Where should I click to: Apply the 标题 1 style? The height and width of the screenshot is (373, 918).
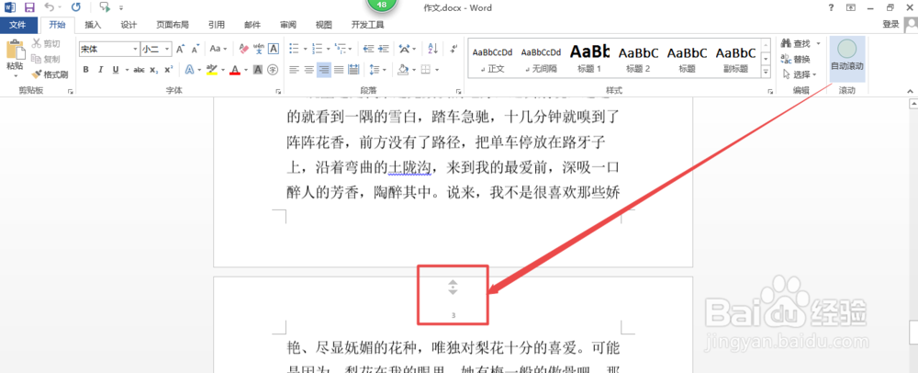[x=589, y=60]
